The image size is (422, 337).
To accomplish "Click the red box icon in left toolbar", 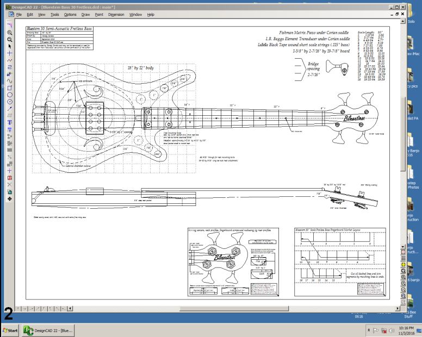I will (9, 178).
